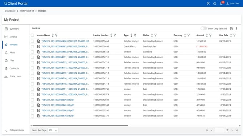Sort by Invoice Number column
This screenshot has width=243, height=136.
pos(111,35)
